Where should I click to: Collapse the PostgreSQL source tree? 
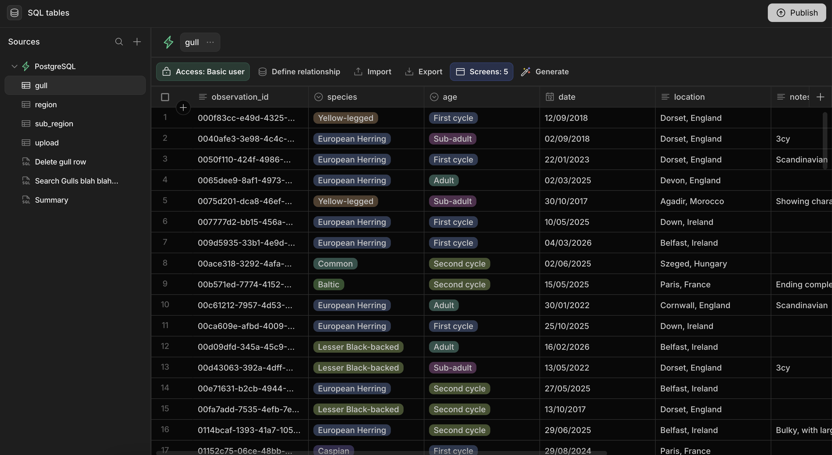[14, 66]
